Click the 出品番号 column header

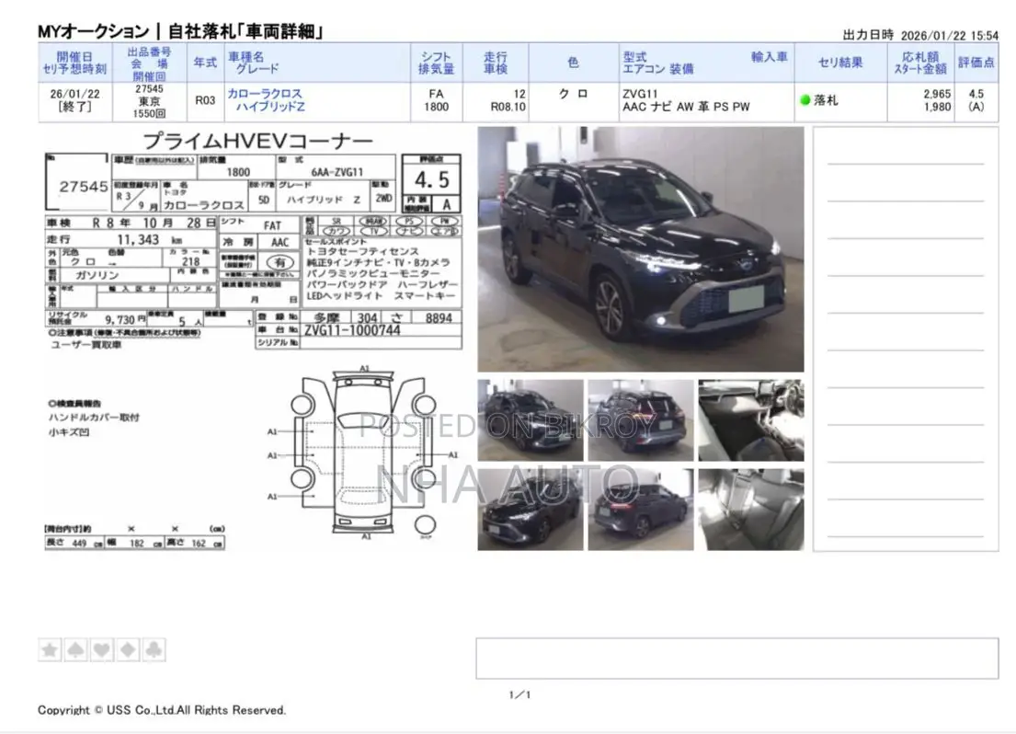[149, 63]
